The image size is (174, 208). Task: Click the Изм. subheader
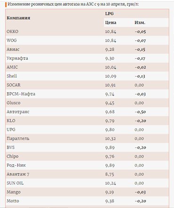coord(140,23)
